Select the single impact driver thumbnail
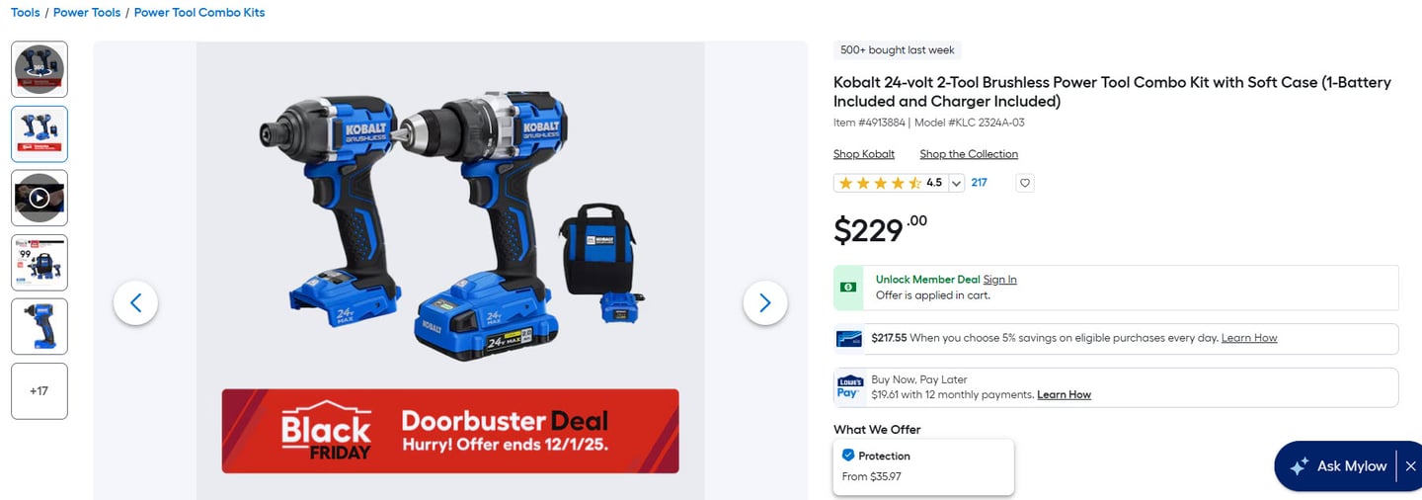This screenshot has width=1422, height=500. click(39, 326)
